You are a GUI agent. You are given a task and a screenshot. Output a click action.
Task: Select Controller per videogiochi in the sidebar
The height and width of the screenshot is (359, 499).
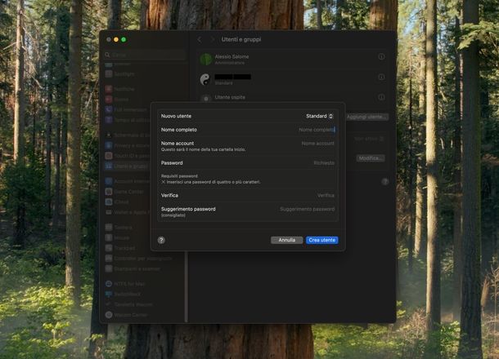pyautogui.click(x=139, y=259)
